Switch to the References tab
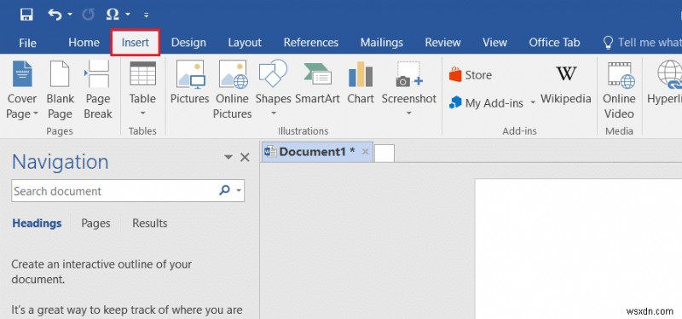Image resolution: width=682 pixels, height=319 pixels. coord(311,43)
